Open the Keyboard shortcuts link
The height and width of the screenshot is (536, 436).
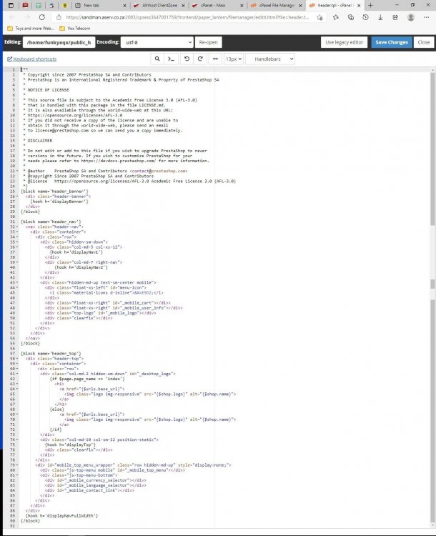31,59
